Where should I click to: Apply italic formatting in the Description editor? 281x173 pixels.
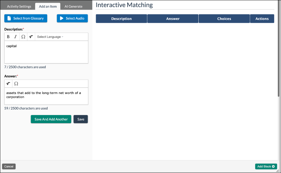(15, 37)
